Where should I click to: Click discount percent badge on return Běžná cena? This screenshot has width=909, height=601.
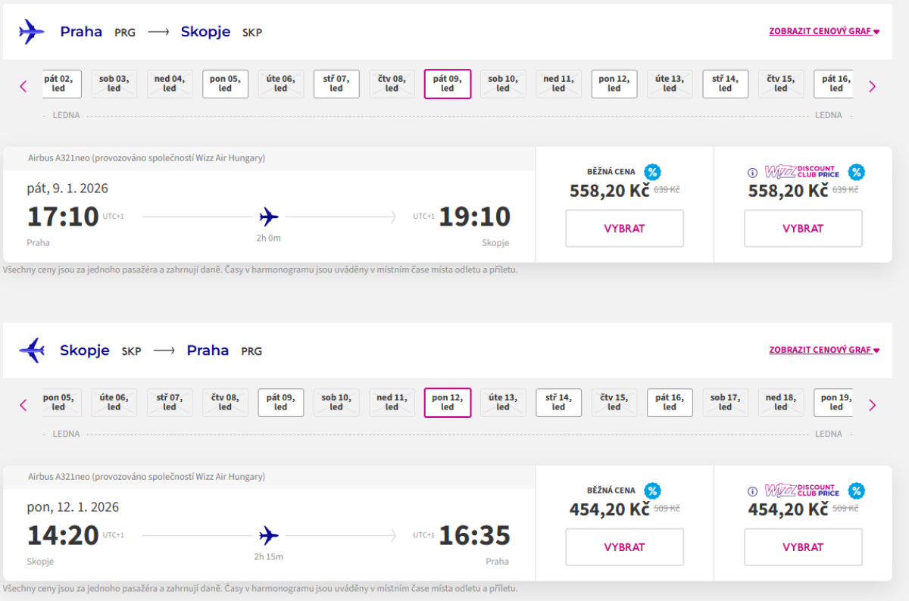pos(652,490)
